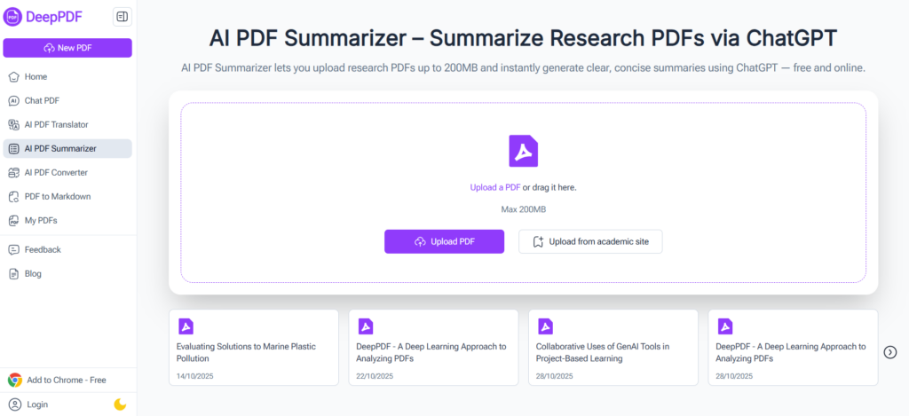Screen dimensions: 909x416
Task: Open Chat PDF from sidebar
Action: click(67, 101)
